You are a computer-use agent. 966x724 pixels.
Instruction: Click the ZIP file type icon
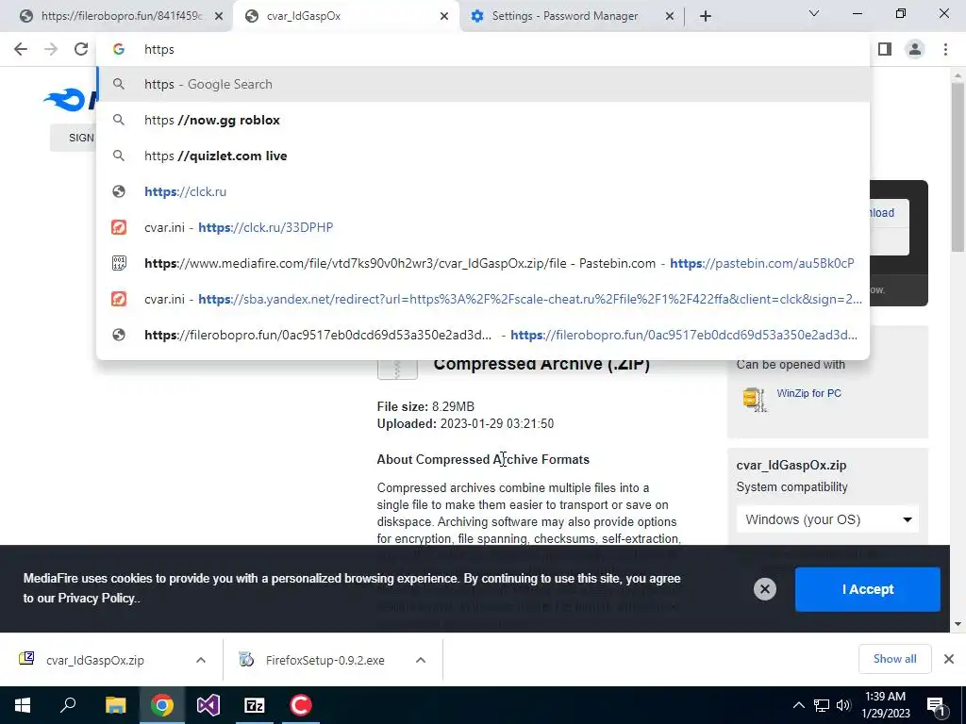(x=397, y=369)
